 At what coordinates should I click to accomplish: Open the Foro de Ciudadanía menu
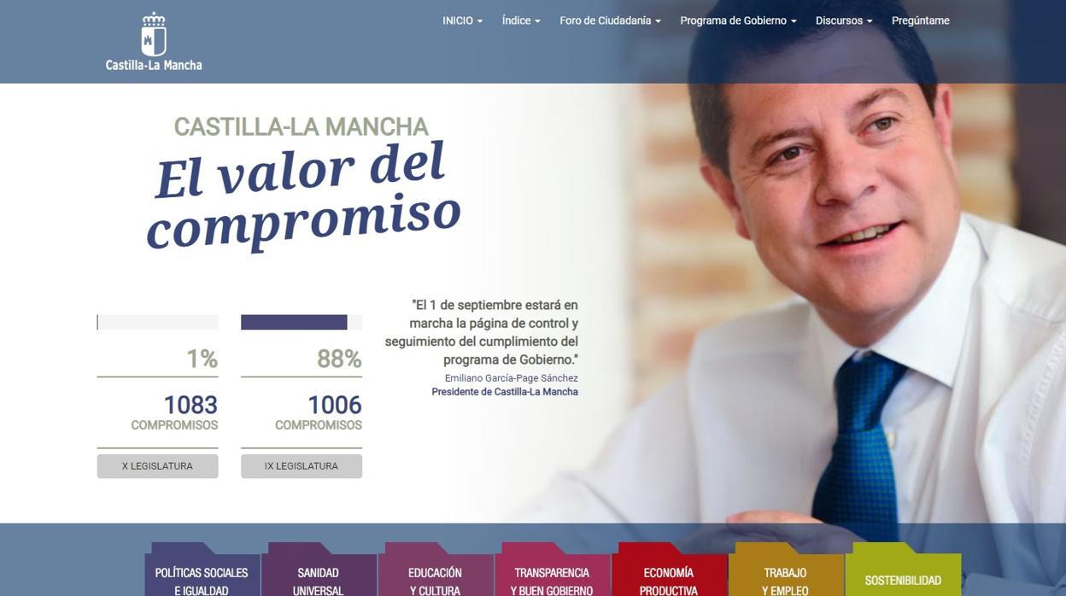610,20
